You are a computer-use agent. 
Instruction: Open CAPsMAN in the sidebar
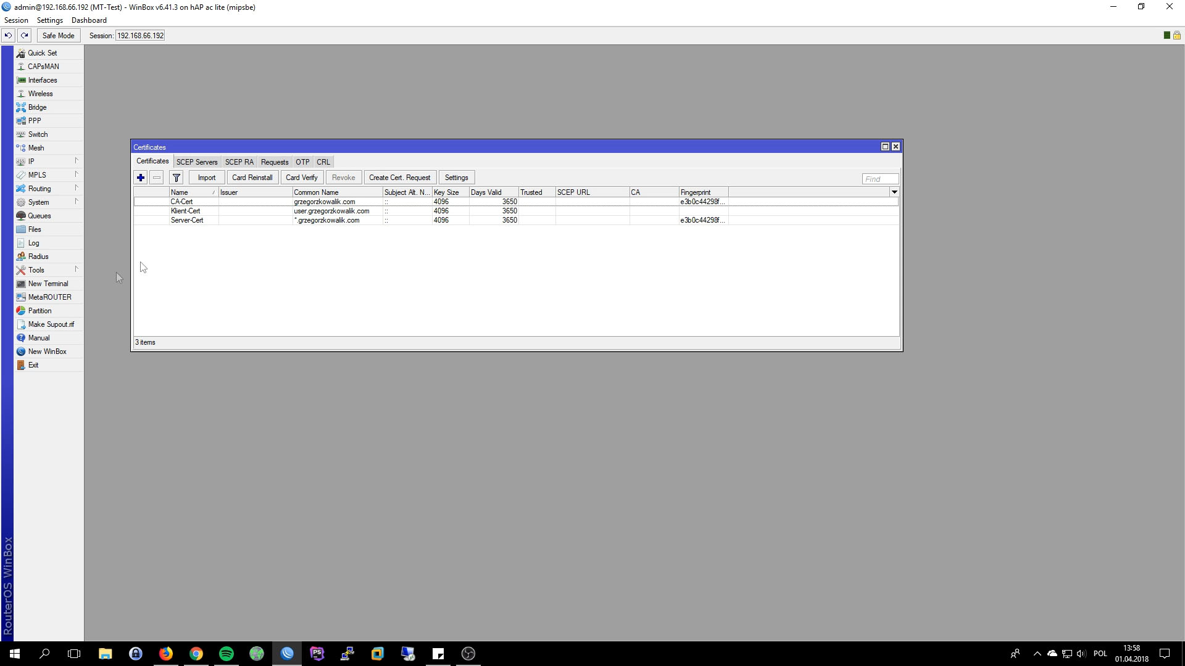coord(48,67)
